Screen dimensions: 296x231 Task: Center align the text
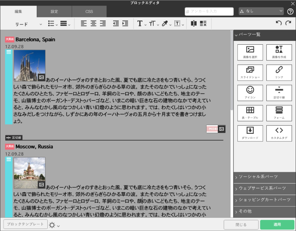(x=93, y=24)
